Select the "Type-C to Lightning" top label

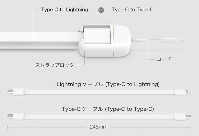[x=64, y=10]
